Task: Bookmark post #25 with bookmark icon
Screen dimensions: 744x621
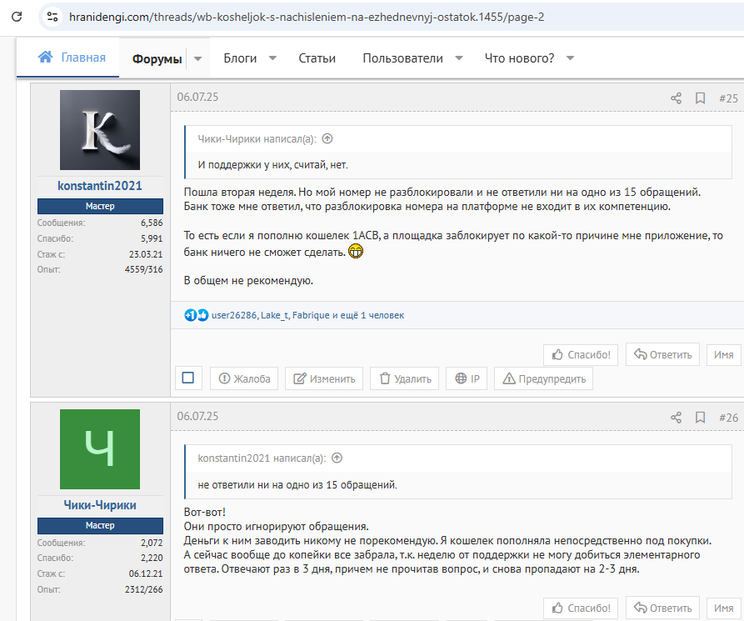Action: [x=700, y=98]
